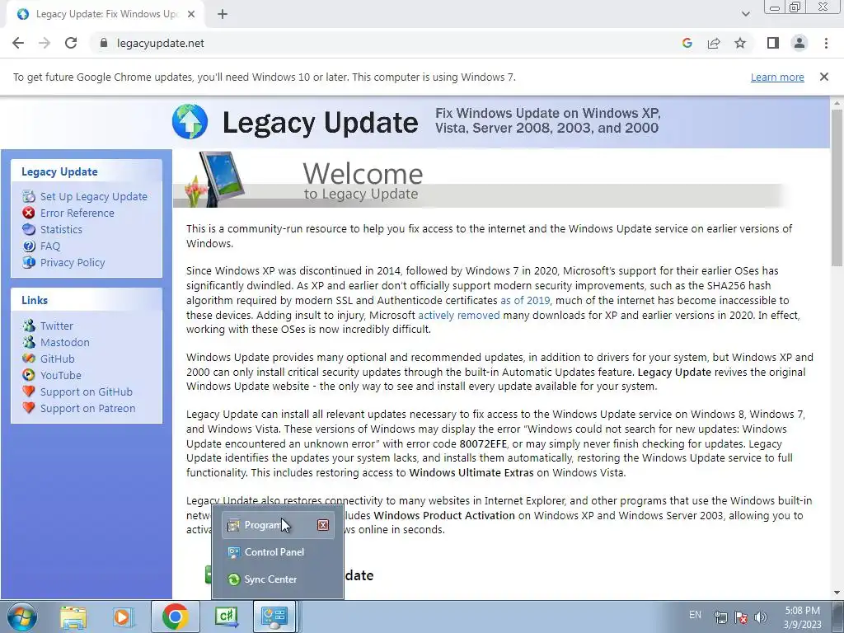Open the Privacy Policy link
This screenshot has width=844, height=633.
pos(73,262)
